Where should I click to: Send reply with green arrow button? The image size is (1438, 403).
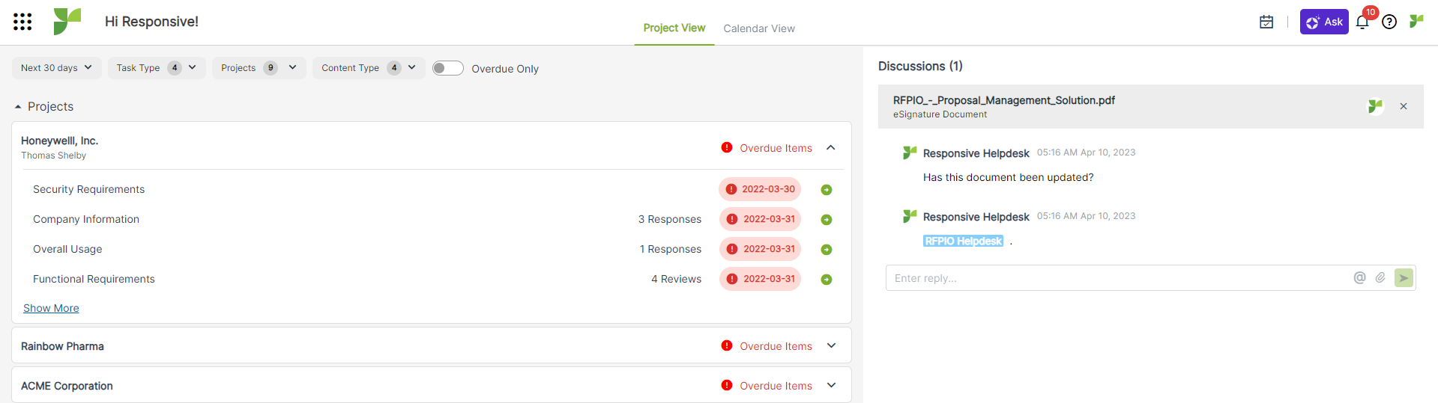pyautogui.click(x=1404, y=278)
